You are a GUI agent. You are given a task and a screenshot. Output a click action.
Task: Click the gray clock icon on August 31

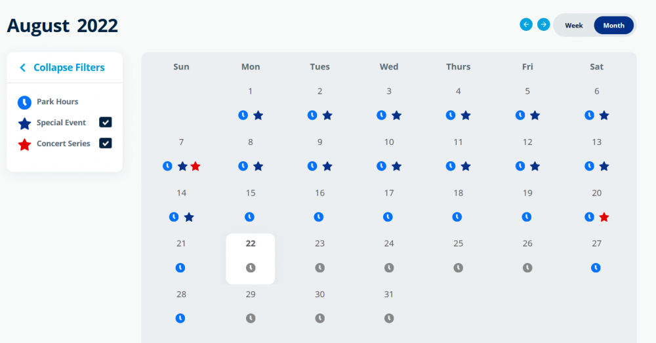pyautogui.click(x=389, y=318)
